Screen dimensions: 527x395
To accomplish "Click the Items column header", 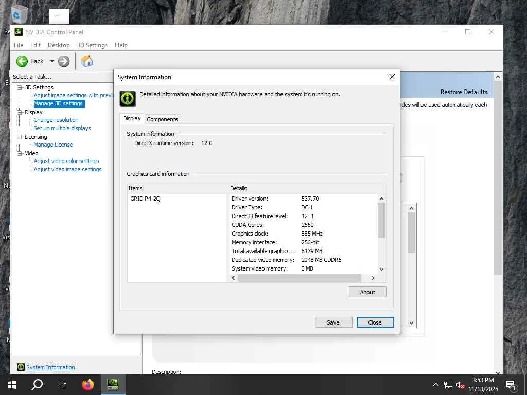I will (x=178, y=188).
